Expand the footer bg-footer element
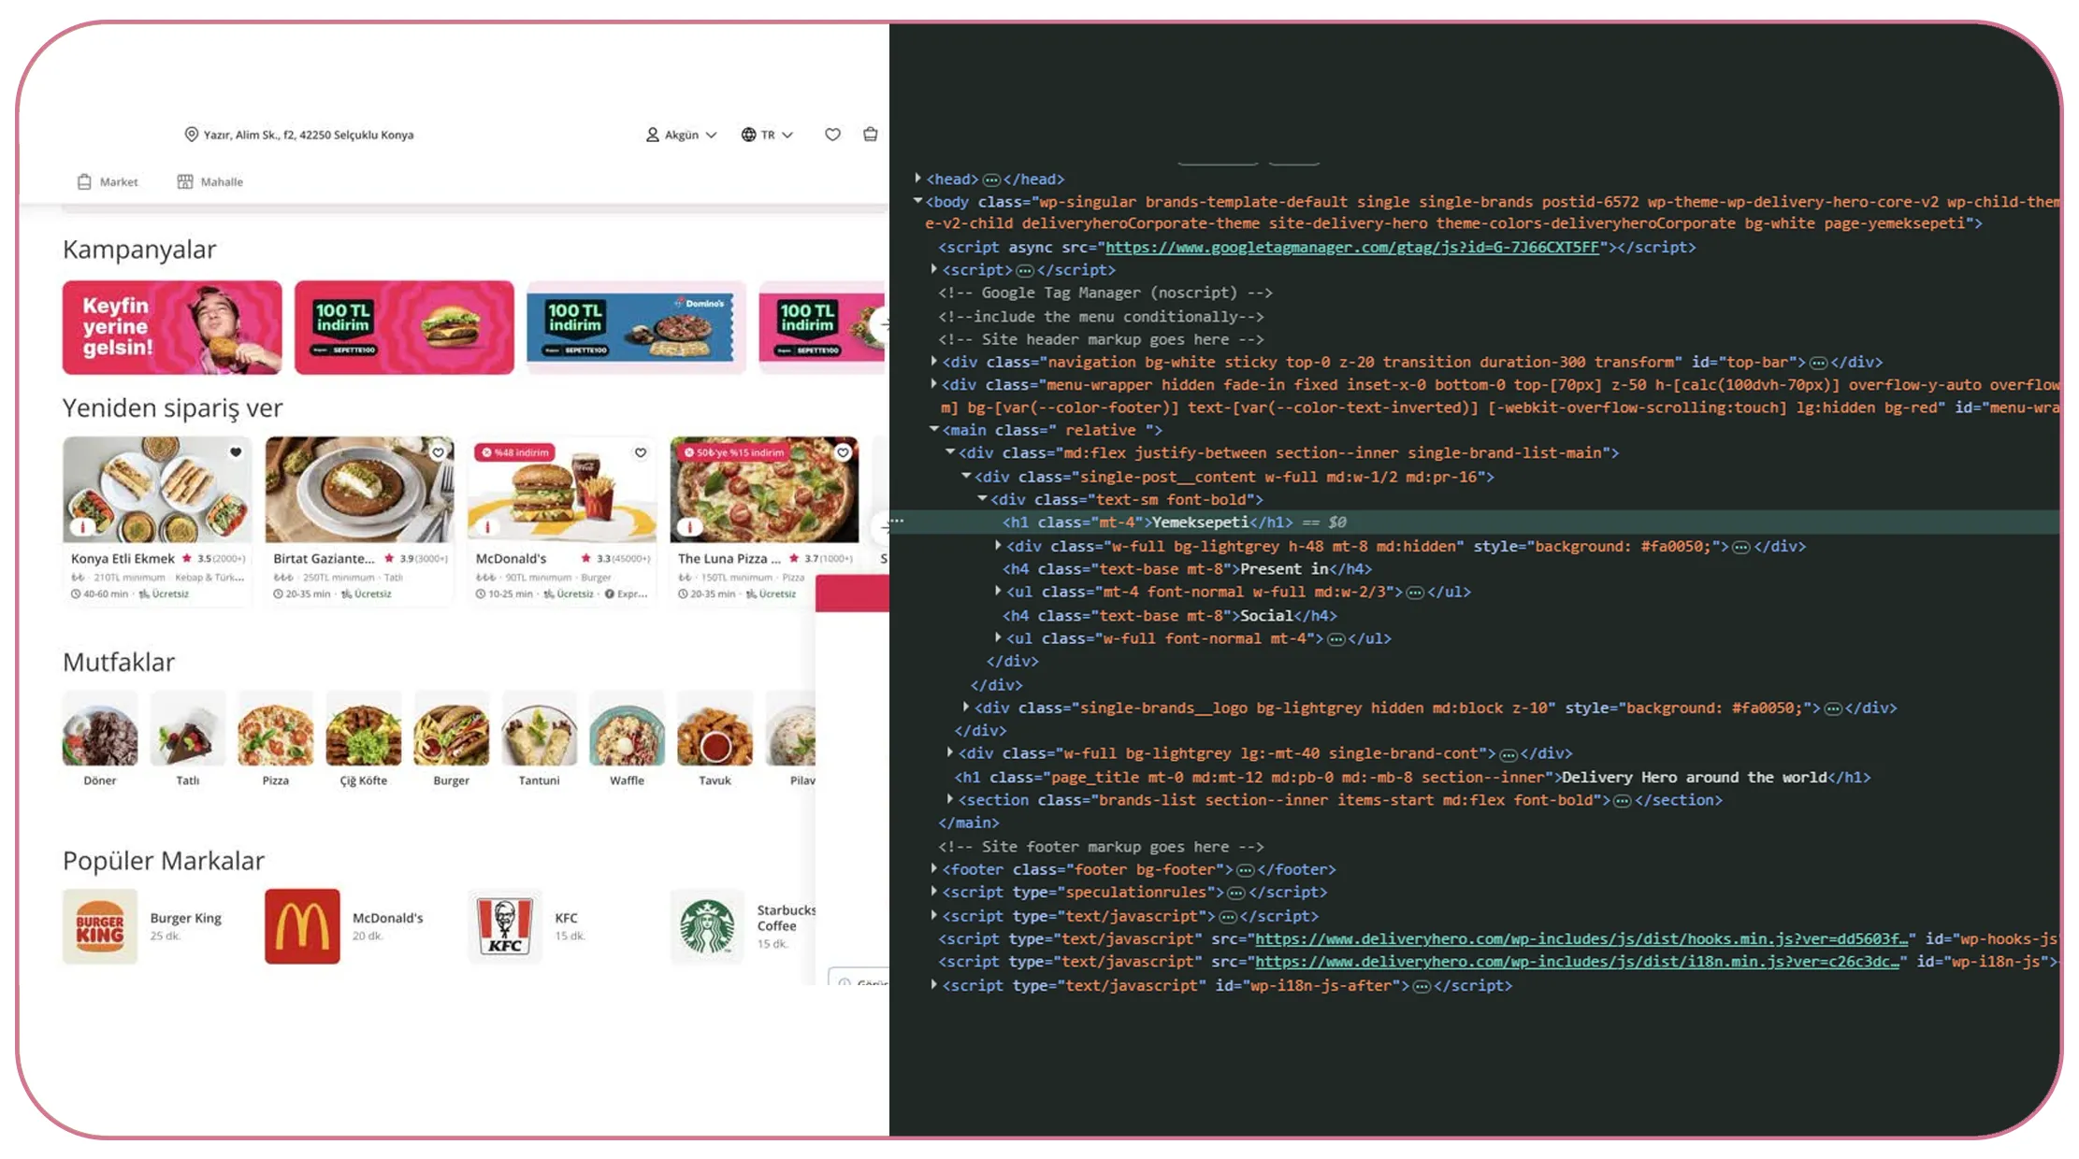The height and width of the screenshot is (1159, 2079). pyautogui.click(x=934, y=868)
